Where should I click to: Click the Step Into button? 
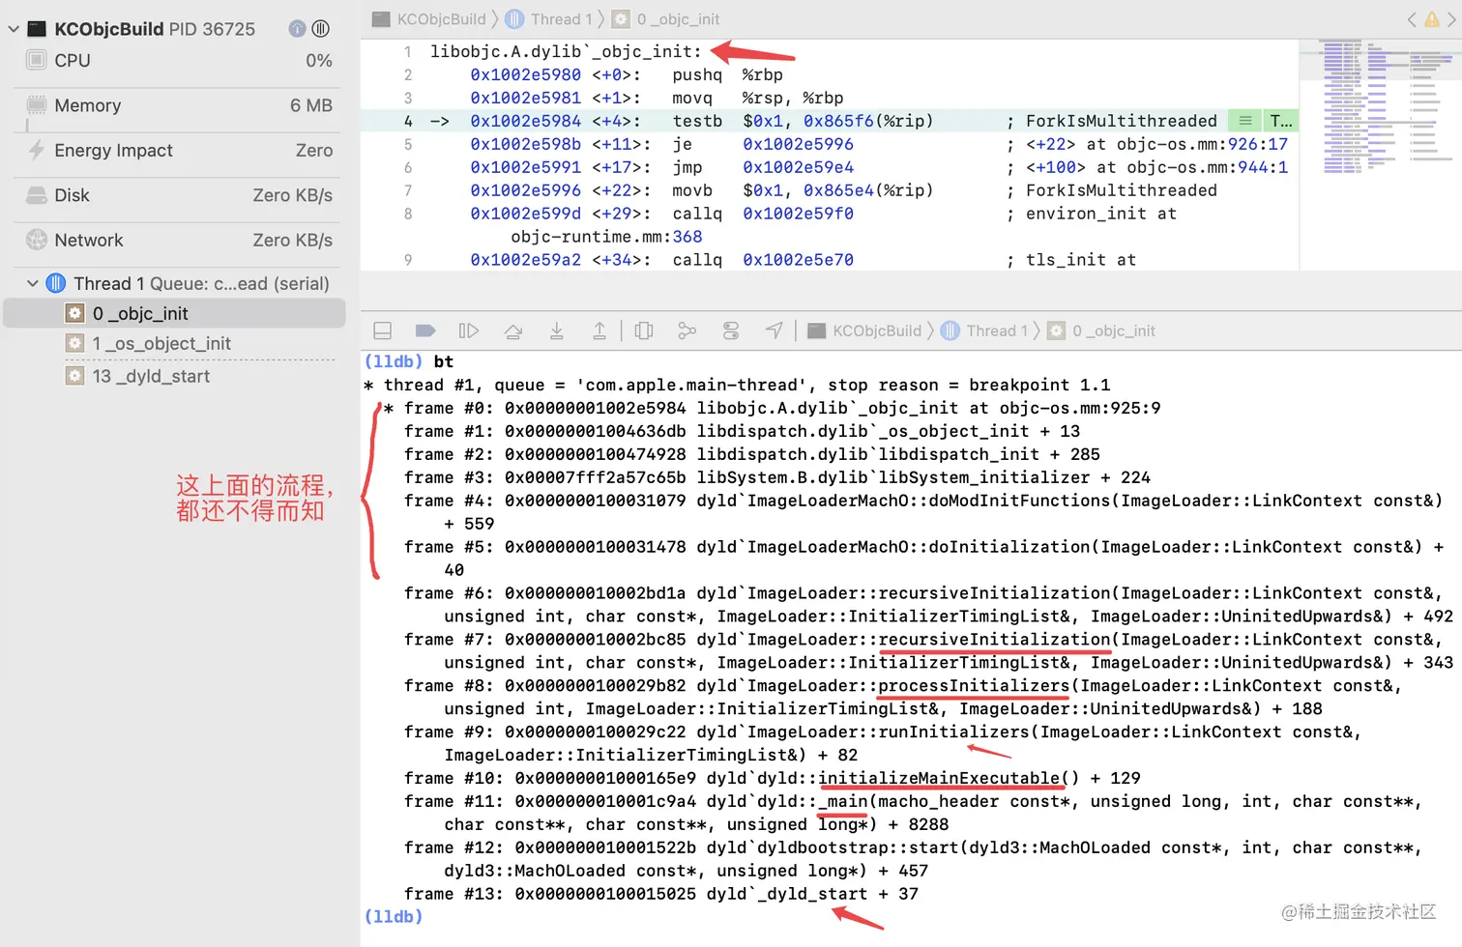(x=557, y=330)
